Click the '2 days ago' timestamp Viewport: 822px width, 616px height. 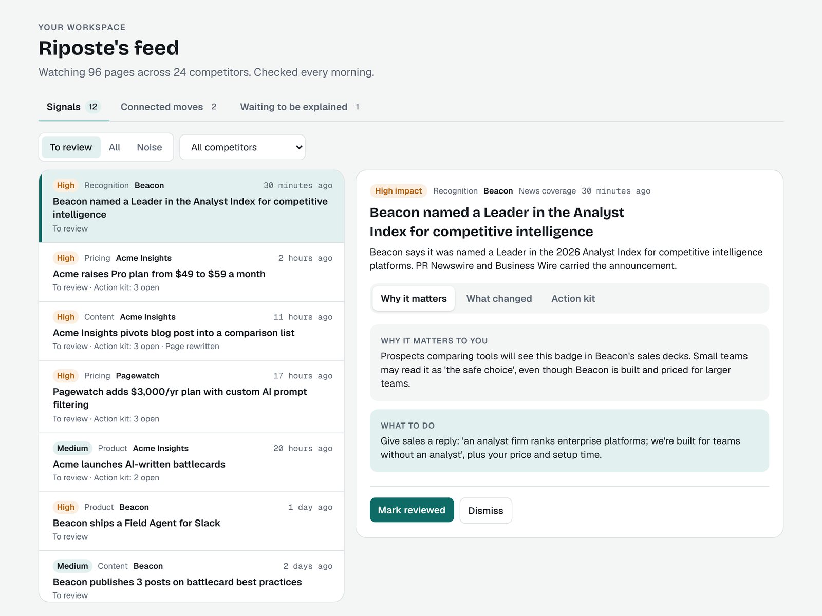click(x=308, y=566)
